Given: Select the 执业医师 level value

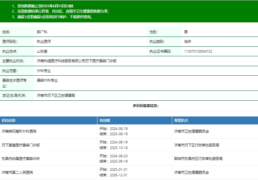Looking at the screenshot, I should pos(44,41).
